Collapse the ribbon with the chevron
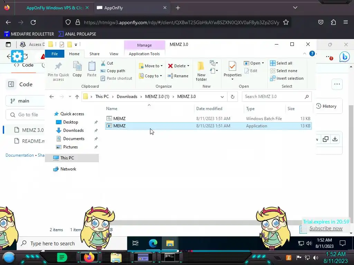Image resolution: width=354 pixels, height=265 pixels. click(305, 53)
